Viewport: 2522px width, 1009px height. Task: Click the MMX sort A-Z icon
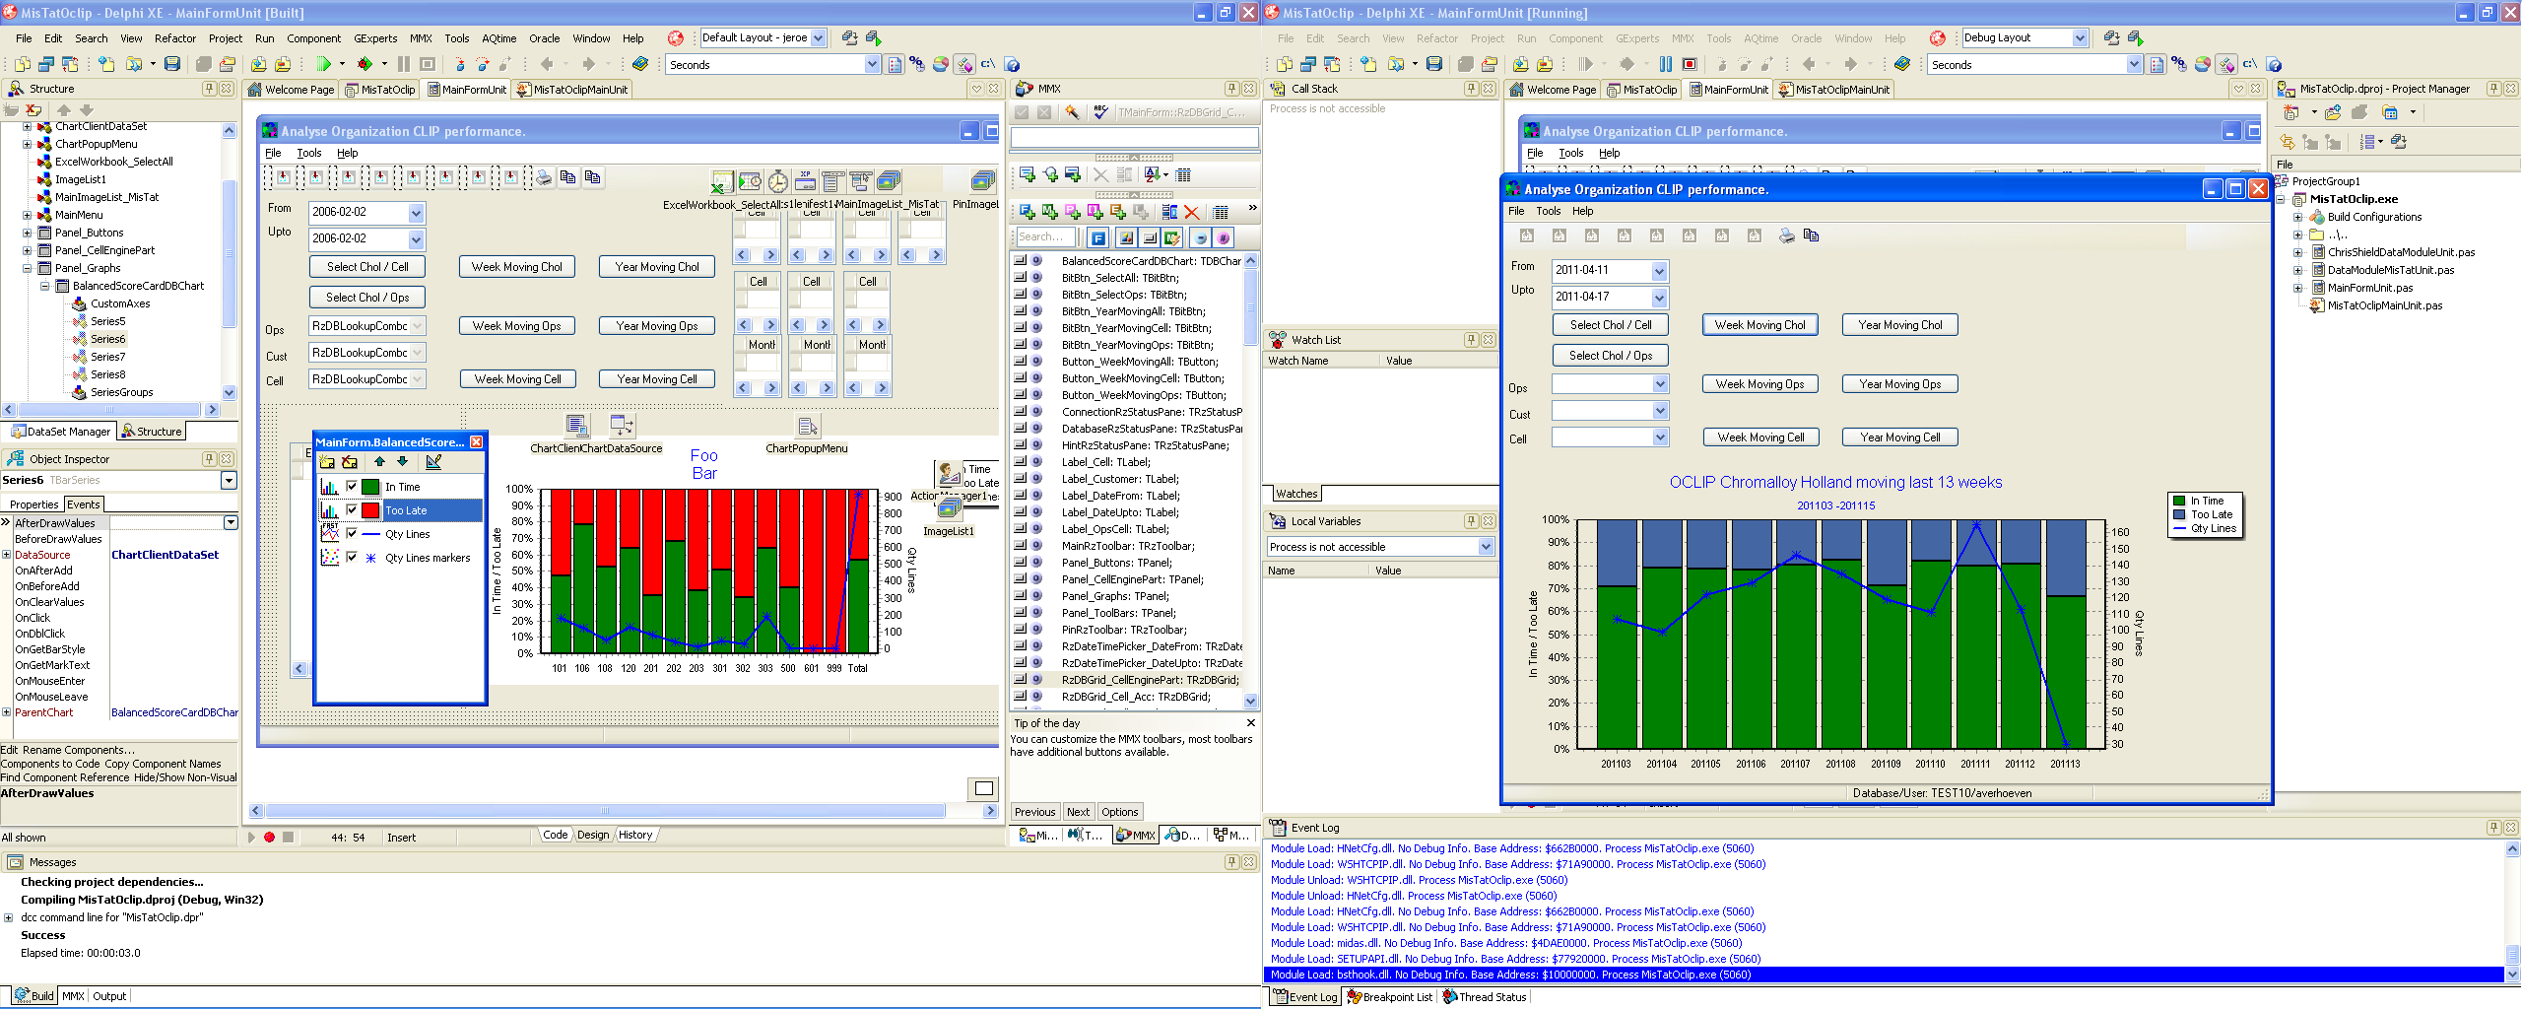coord(1152,174)
